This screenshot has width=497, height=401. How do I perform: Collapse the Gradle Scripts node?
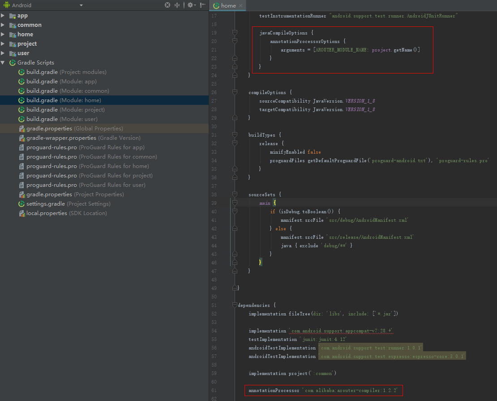tap(3, 63)
